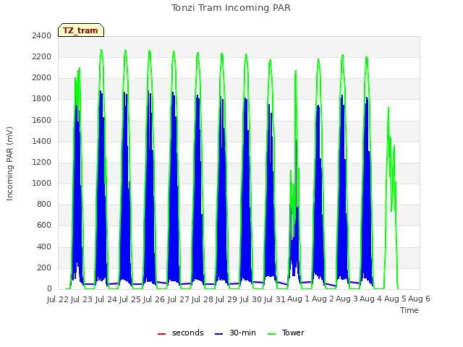The height and width of the screenshot is (347, 463).
Task: Click the 'Jul 29' x-axis date label
Action: click(x=226, y=299)
